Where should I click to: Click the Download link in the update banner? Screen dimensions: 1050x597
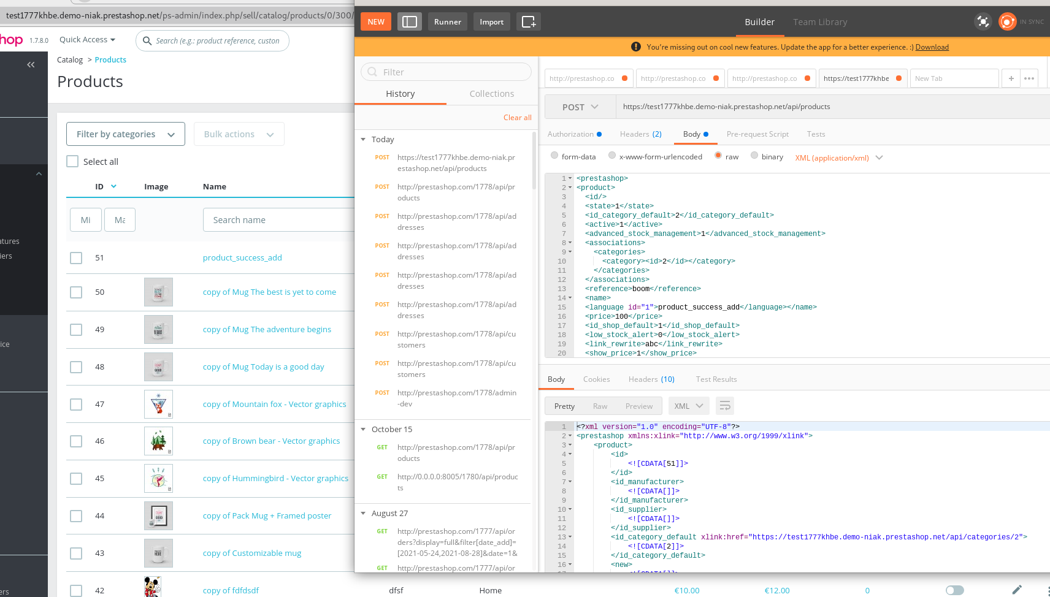(x=932, y=47)
